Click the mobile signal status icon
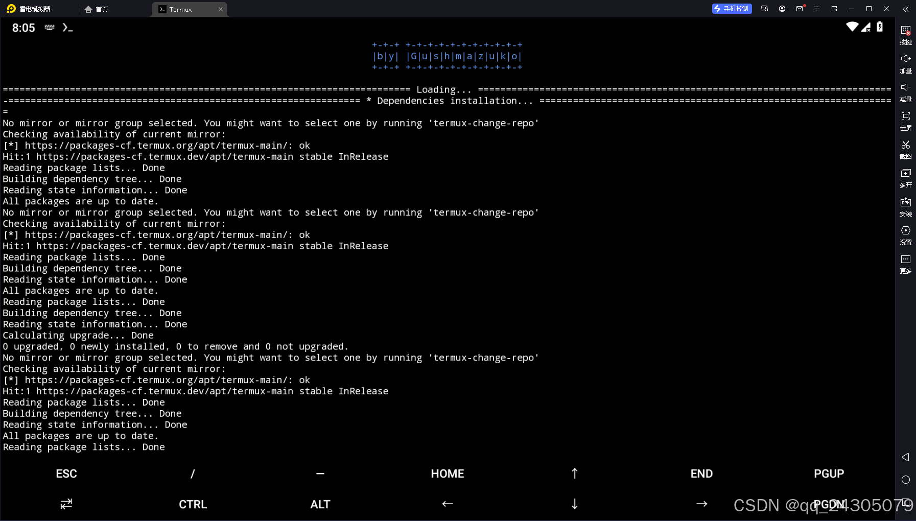 (866, 27)
